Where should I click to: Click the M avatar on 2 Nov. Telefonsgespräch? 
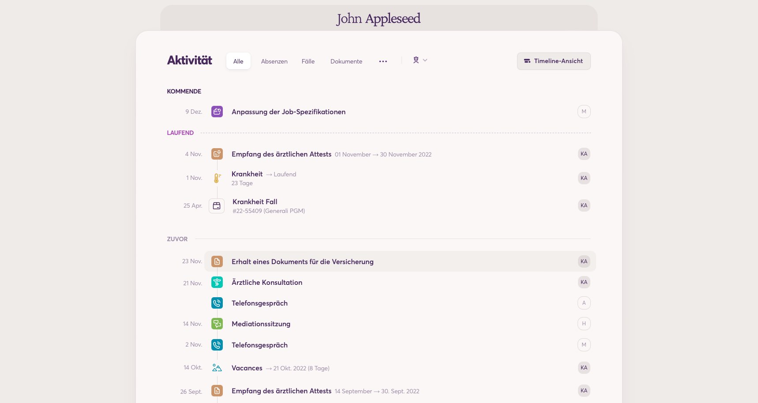(584, 345)
